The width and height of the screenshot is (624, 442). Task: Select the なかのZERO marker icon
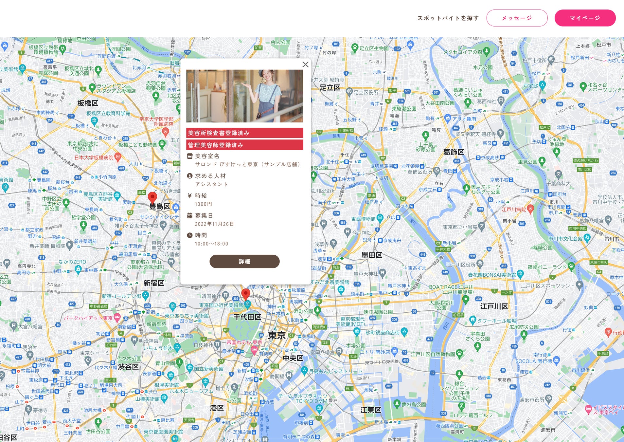(x=78, y=270)
